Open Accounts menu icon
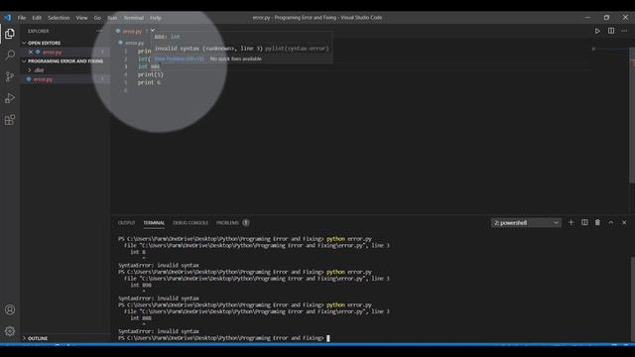 [x=10, y=309]
